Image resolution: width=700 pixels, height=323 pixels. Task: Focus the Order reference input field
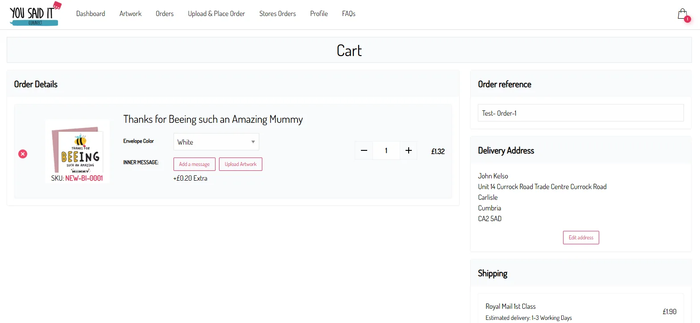click(580, 113)
